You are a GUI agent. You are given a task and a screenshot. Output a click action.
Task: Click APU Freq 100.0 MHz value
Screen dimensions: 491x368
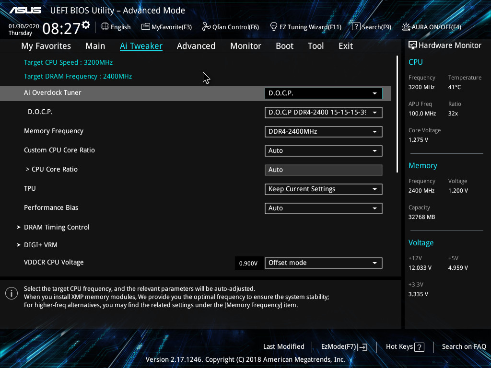click(x=422, y=113)
